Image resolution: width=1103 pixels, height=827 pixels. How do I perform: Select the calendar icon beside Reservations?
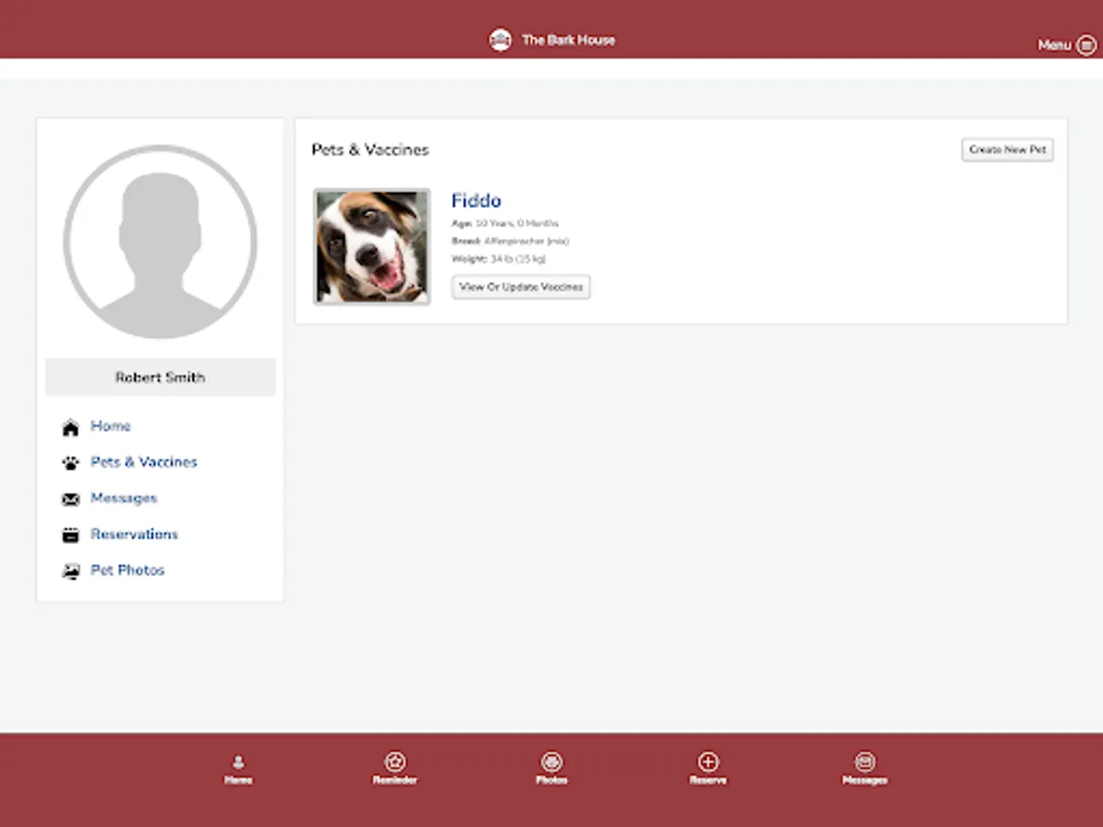pyautogui.click(x=71, y=534)
